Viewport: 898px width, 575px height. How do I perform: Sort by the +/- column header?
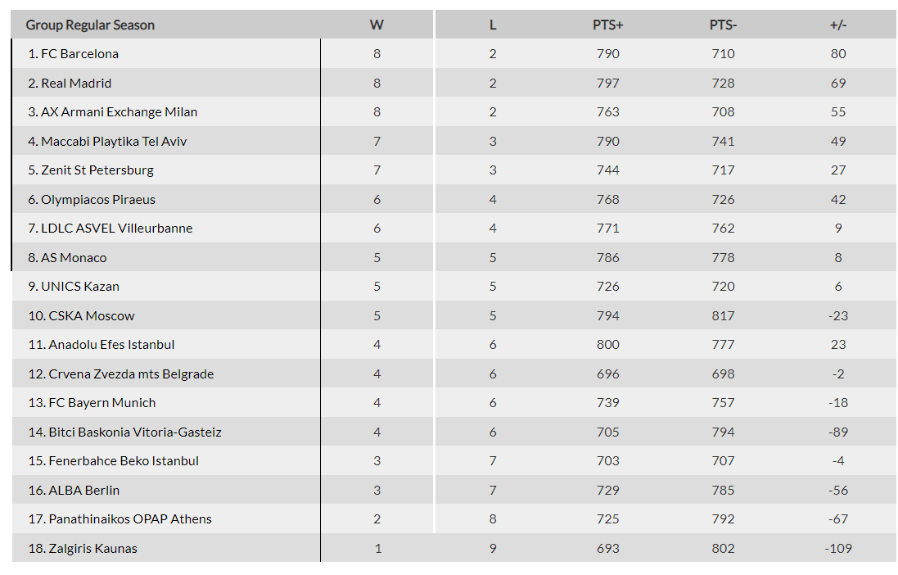tap(838, 25)
